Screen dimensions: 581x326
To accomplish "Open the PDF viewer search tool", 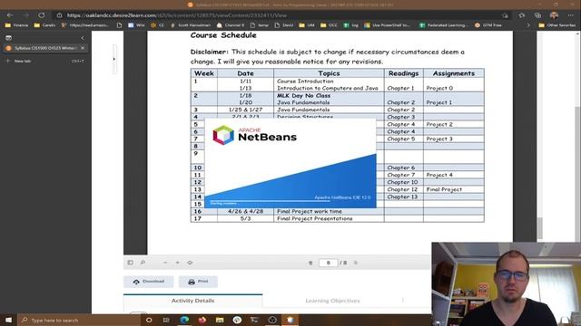I will click(143, 263).
